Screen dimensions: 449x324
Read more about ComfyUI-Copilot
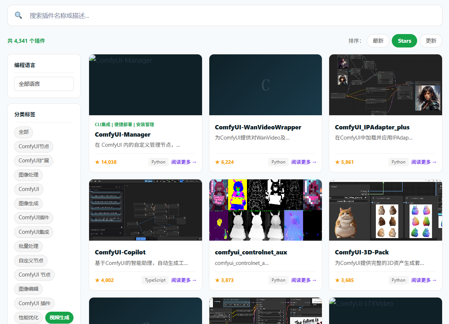click(184, 280)
